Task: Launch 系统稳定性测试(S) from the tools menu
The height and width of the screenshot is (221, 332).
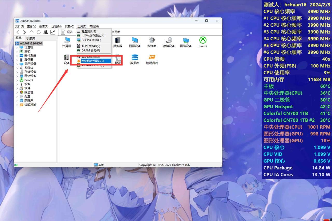Action: tap(94, 61)
